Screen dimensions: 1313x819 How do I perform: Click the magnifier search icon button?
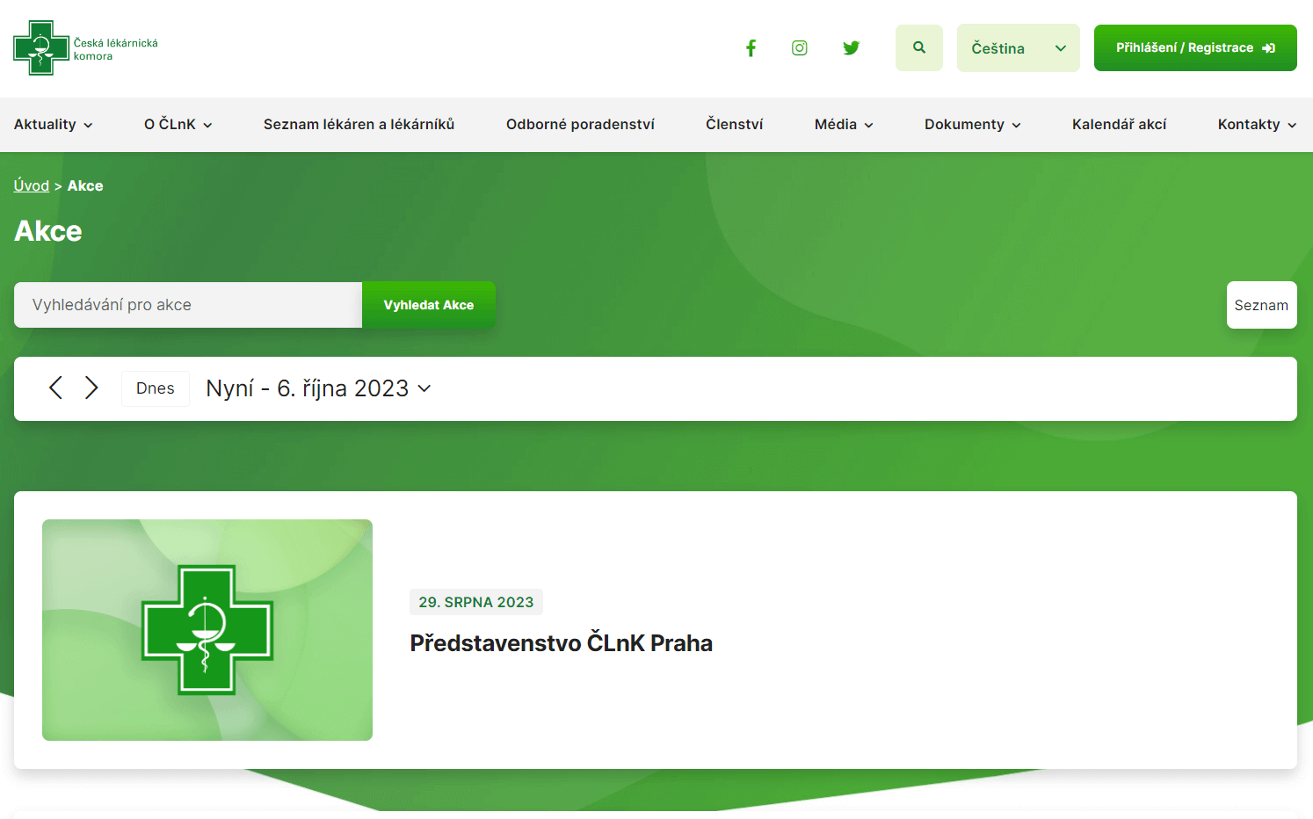[x=919, y=47]
